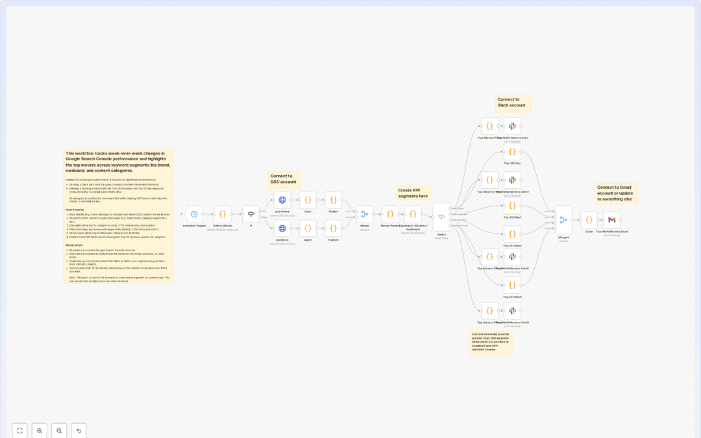The height and width of the screenshot is (438, 701).
Task: Click the Connect to Slack account sticky note
Action: pyautogui.click(x=513, y=103)
